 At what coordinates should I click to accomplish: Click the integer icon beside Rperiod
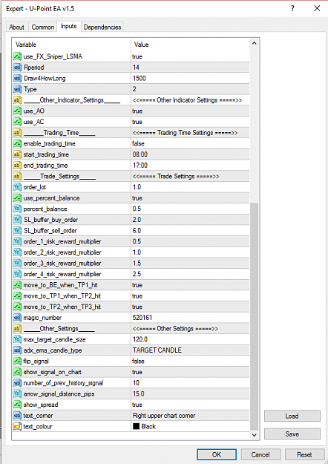click(18, 67)
